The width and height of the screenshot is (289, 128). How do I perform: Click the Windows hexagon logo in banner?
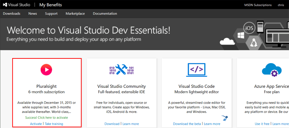241,35
